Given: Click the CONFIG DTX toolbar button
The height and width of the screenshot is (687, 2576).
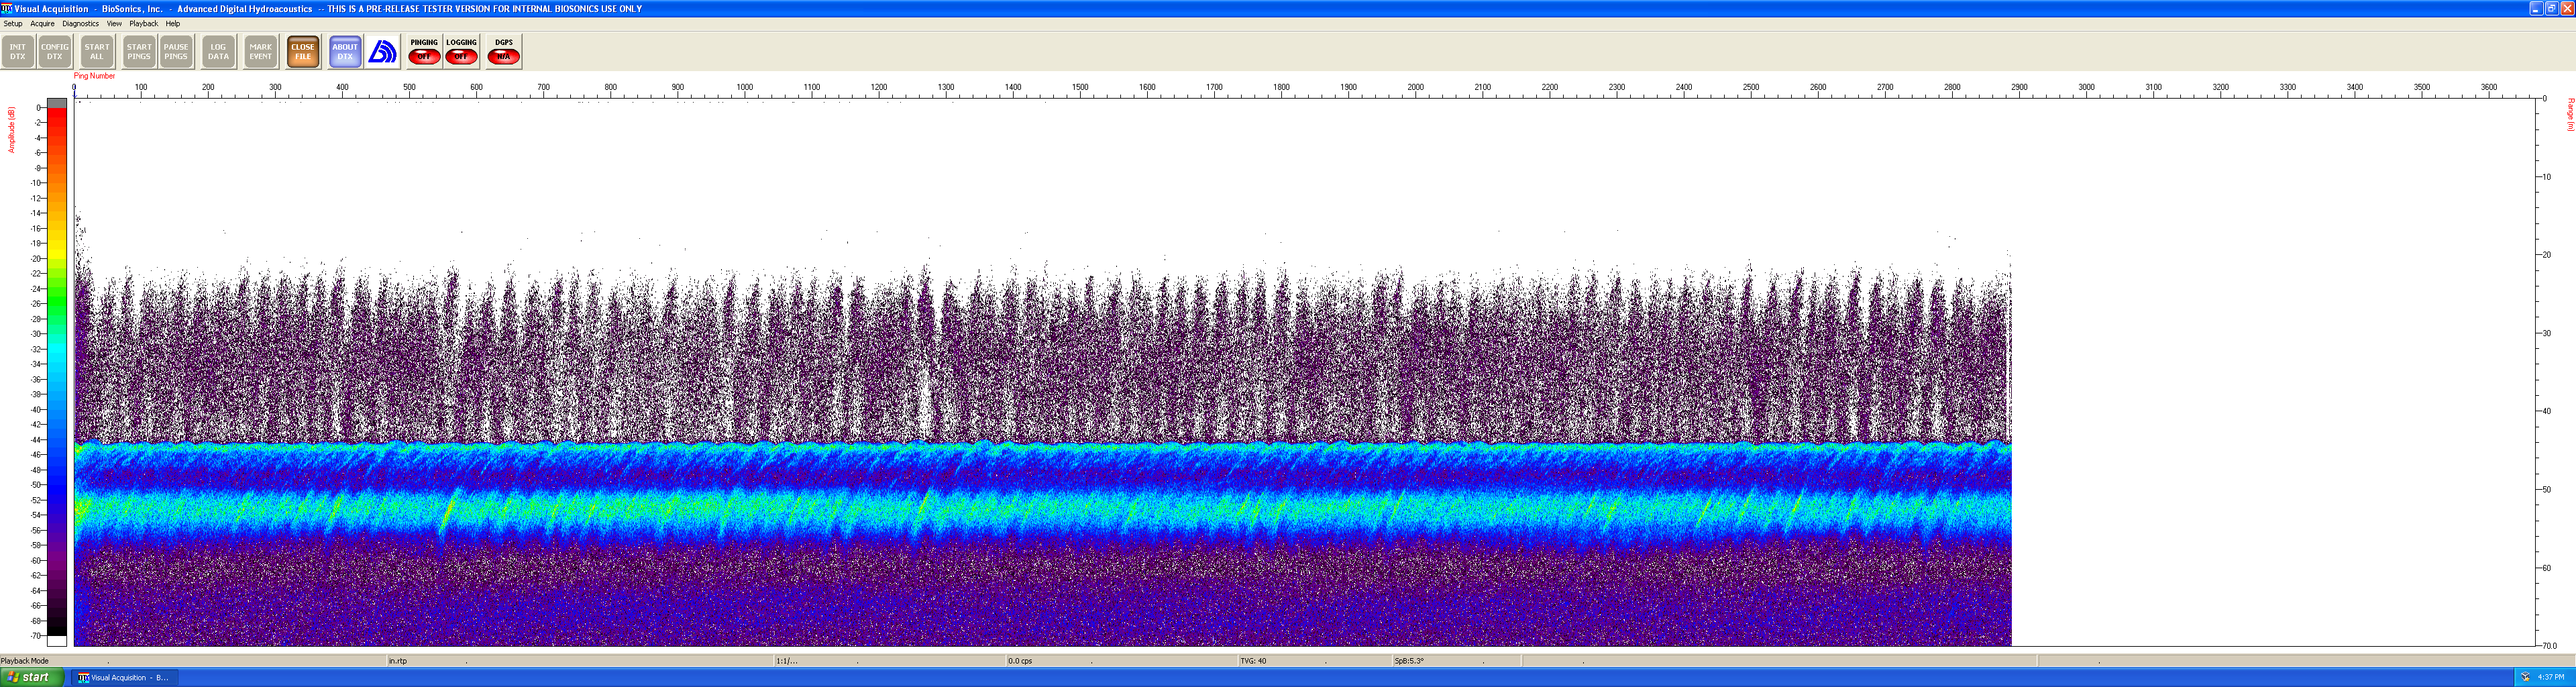Looking at the screenshot, I should pyautogui.click(x=55, y=52).
